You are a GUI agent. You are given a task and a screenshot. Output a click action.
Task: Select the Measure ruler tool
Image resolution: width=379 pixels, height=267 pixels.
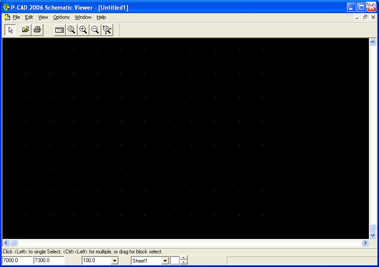tap(59, 30)
